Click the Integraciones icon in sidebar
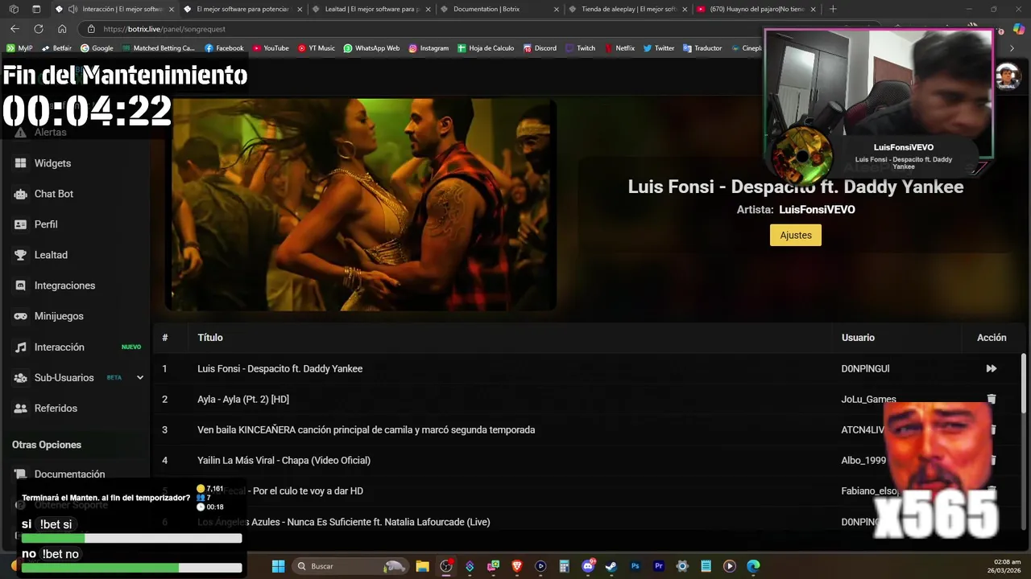 coord(20,285)
